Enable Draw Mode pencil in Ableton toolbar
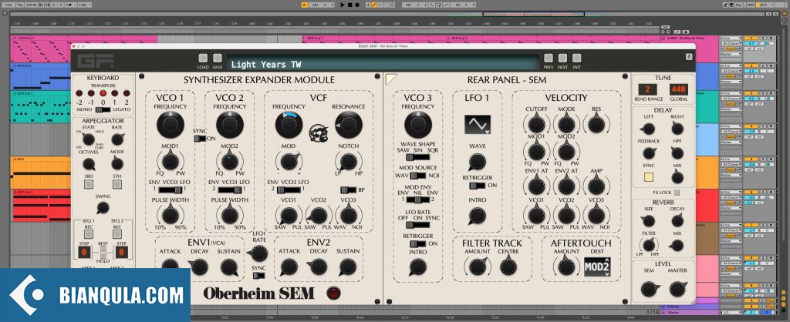This screenshot has height=322, width=790. pos(725,5)
